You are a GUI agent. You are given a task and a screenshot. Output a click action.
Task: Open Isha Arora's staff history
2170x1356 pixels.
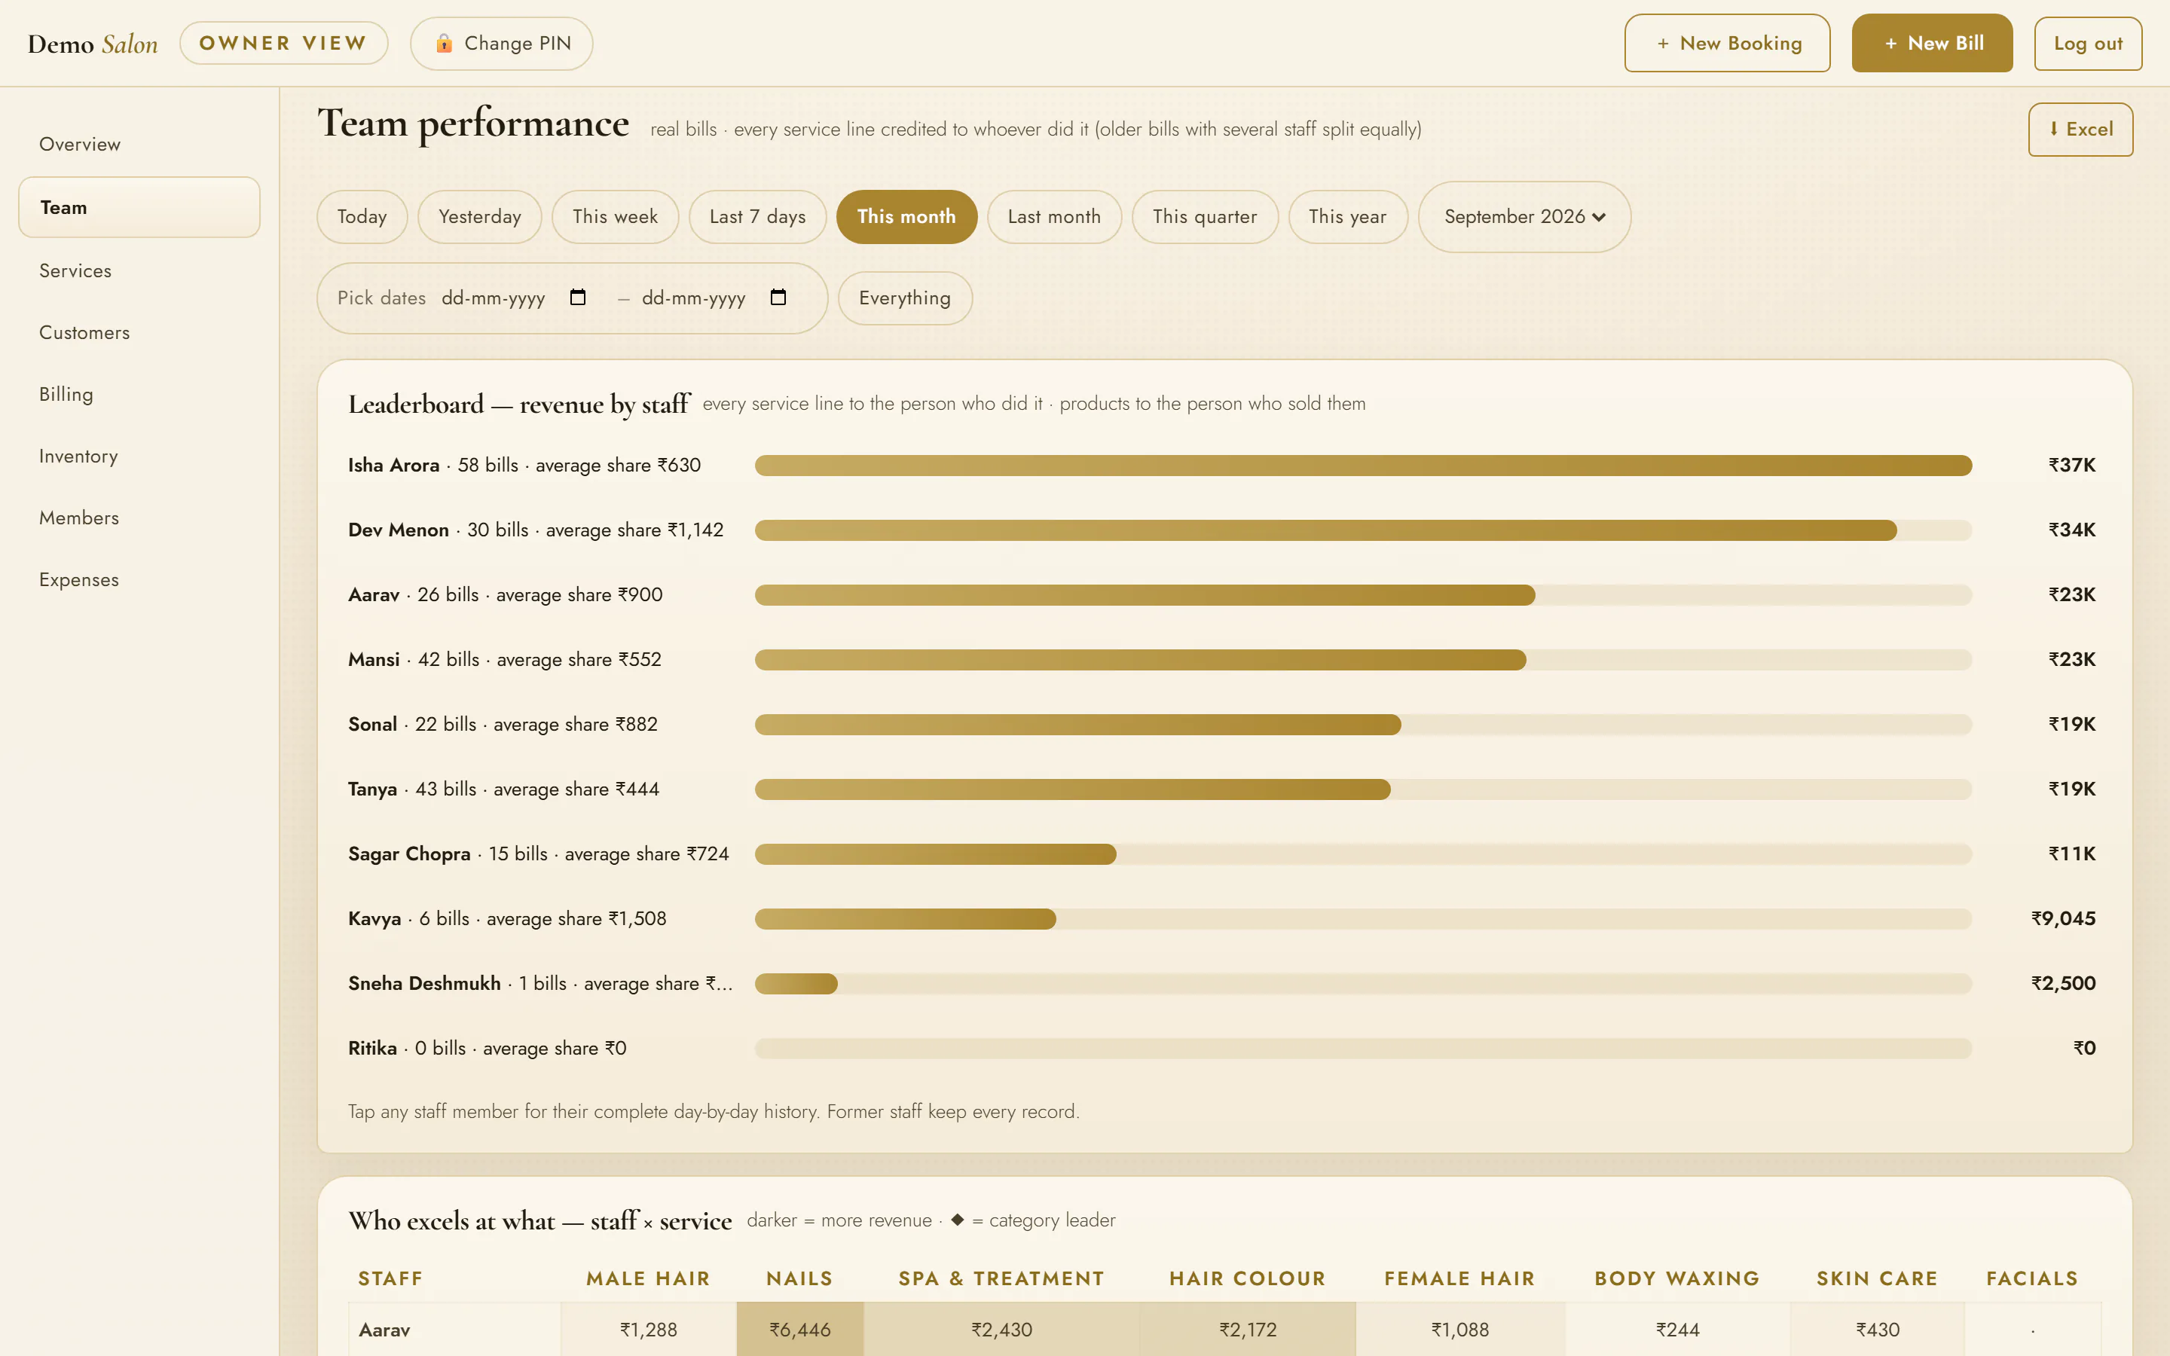(1223, 466)
